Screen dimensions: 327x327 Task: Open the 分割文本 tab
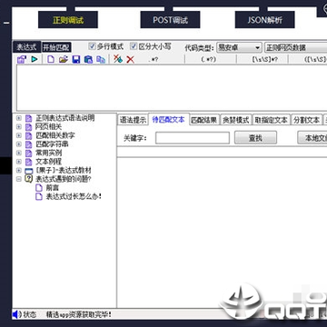pyautogui.click(x=307, y=120)
